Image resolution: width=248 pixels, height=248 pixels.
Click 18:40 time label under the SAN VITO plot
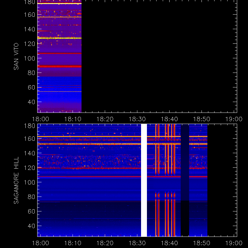tap(169, 119)
